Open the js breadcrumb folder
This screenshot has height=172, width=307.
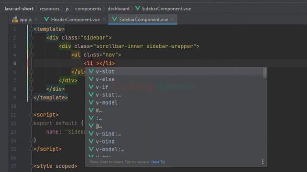pos(67,9)
